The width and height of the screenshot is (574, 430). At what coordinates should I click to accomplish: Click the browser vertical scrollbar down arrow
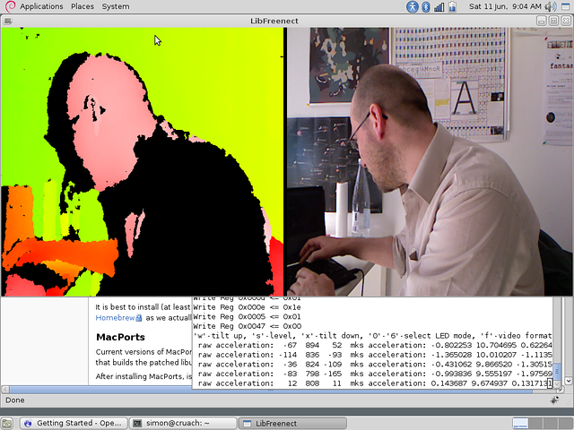pos(569,381)
